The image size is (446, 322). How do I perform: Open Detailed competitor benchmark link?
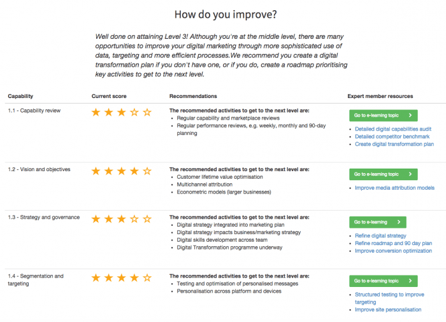pyautogui.click(x=392, y=136)
